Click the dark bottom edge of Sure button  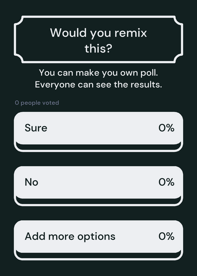click(x=98, y=148)
